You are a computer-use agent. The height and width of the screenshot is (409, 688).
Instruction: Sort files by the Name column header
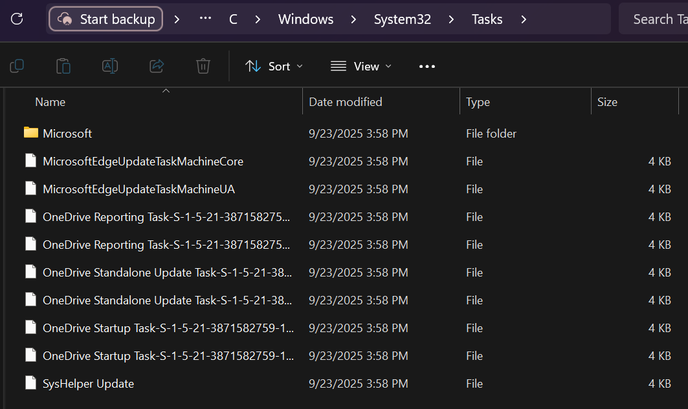(50, 101)
